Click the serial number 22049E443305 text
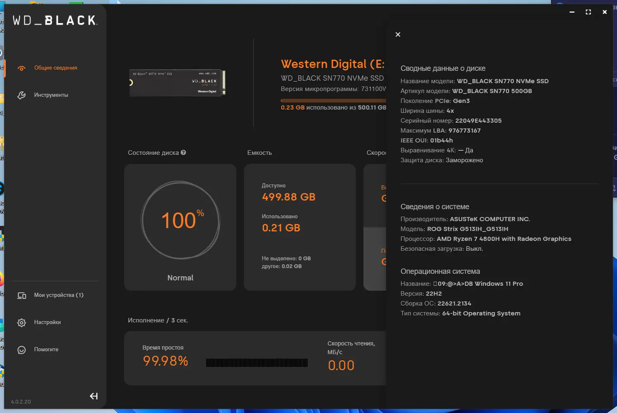This screenshot has width=617, height=413. coord(479,121)
